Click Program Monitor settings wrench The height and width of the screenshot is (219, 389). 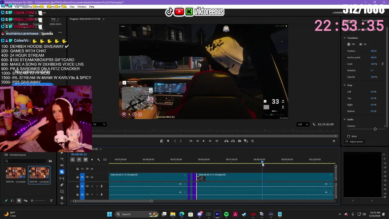314,124
